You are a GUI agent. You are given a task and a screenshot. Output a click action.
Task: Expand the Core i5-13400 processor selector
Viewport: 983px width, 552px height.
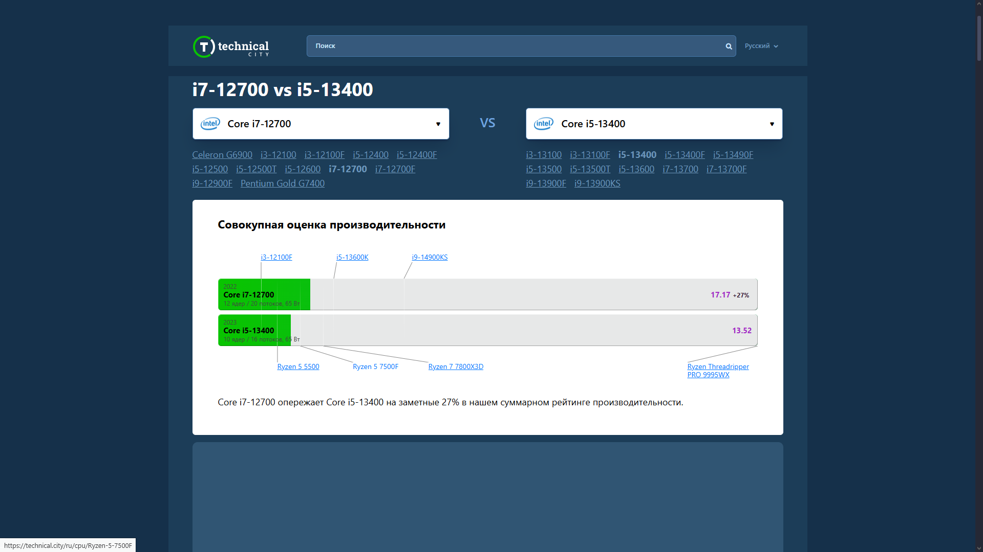(654, 124)
